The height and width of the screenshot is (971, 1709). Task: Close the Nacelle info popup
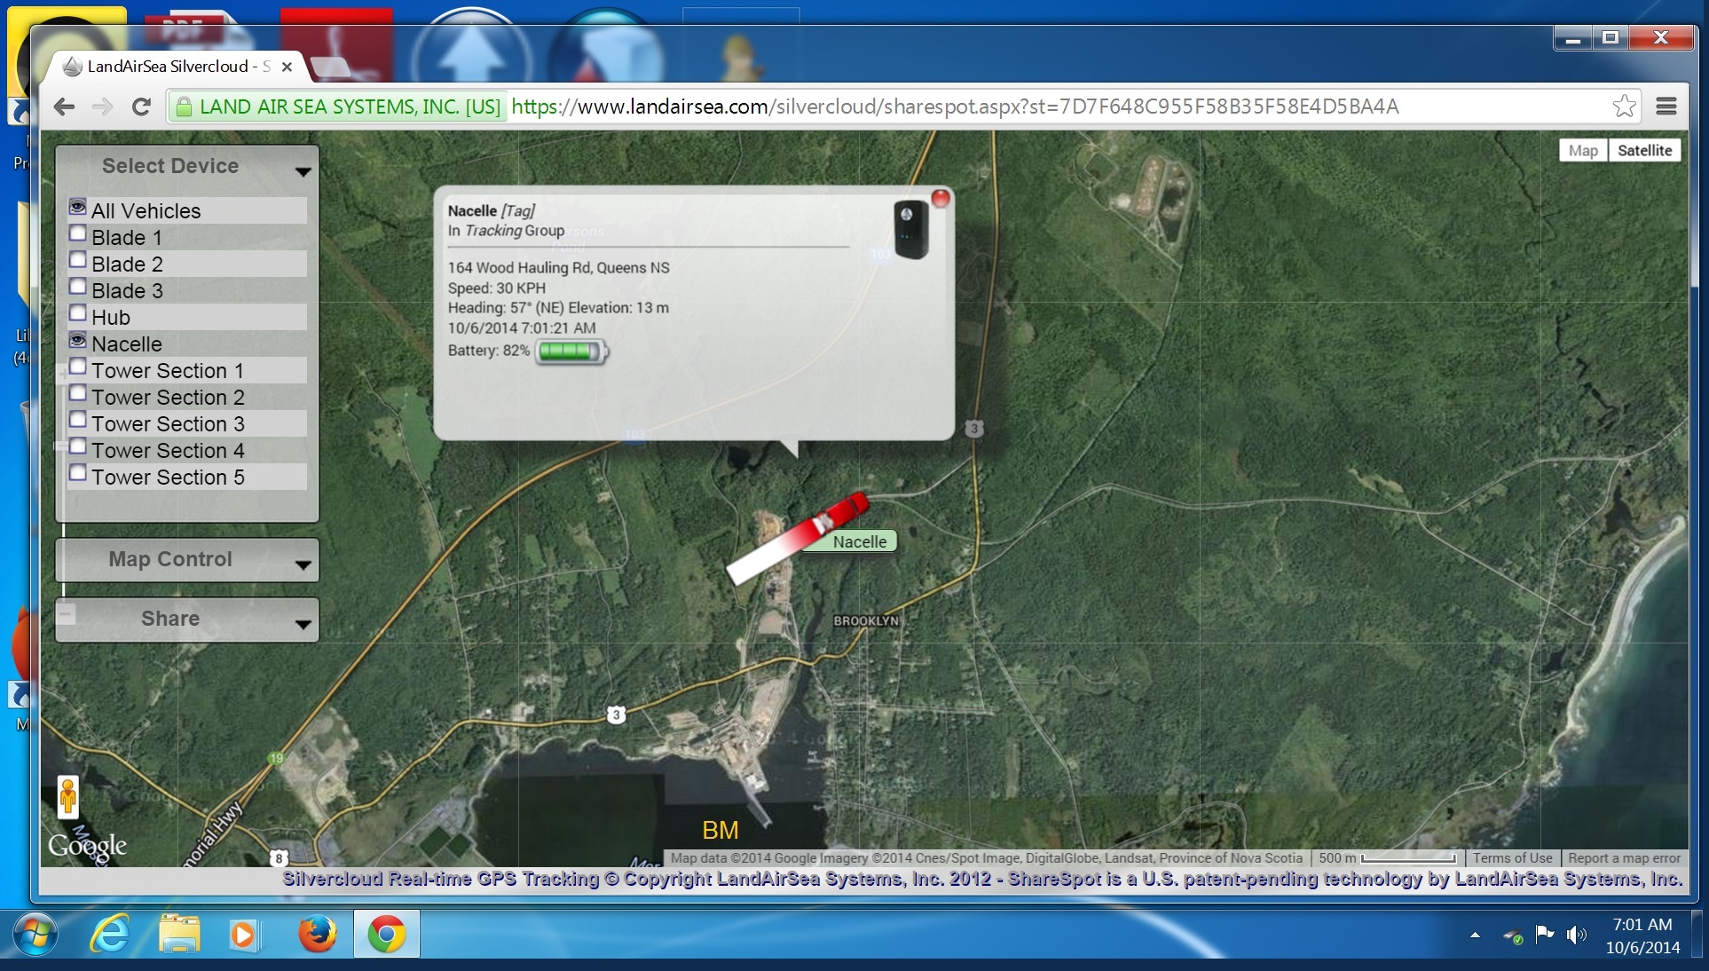[941, 198]
